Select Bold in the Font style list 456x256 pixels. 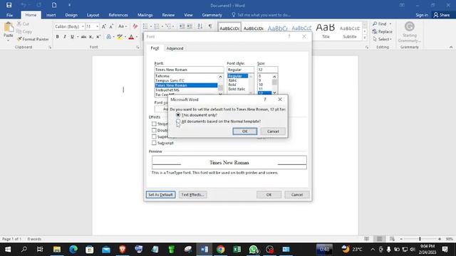(x=232, y=85)
